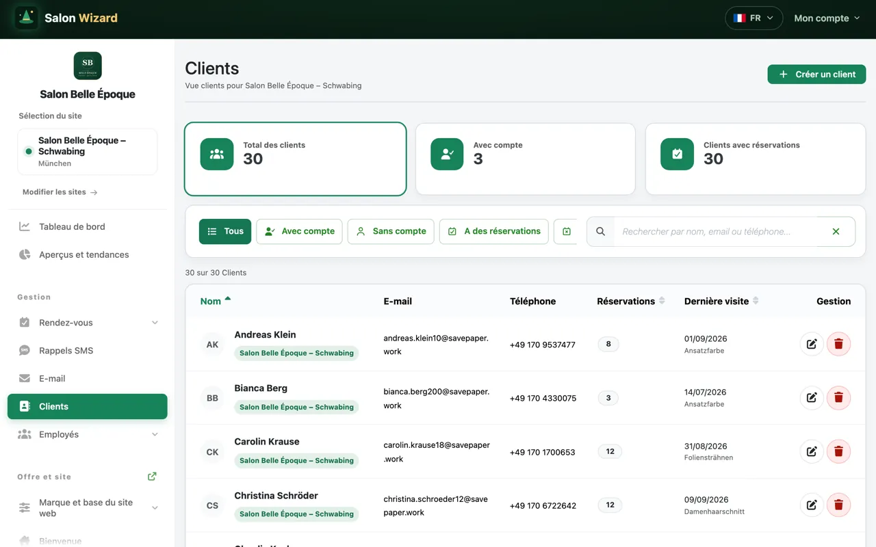This screenshot has height=547, width=876.
Task: Click partially hidden calendar filter chip
Action: [565, 231]
